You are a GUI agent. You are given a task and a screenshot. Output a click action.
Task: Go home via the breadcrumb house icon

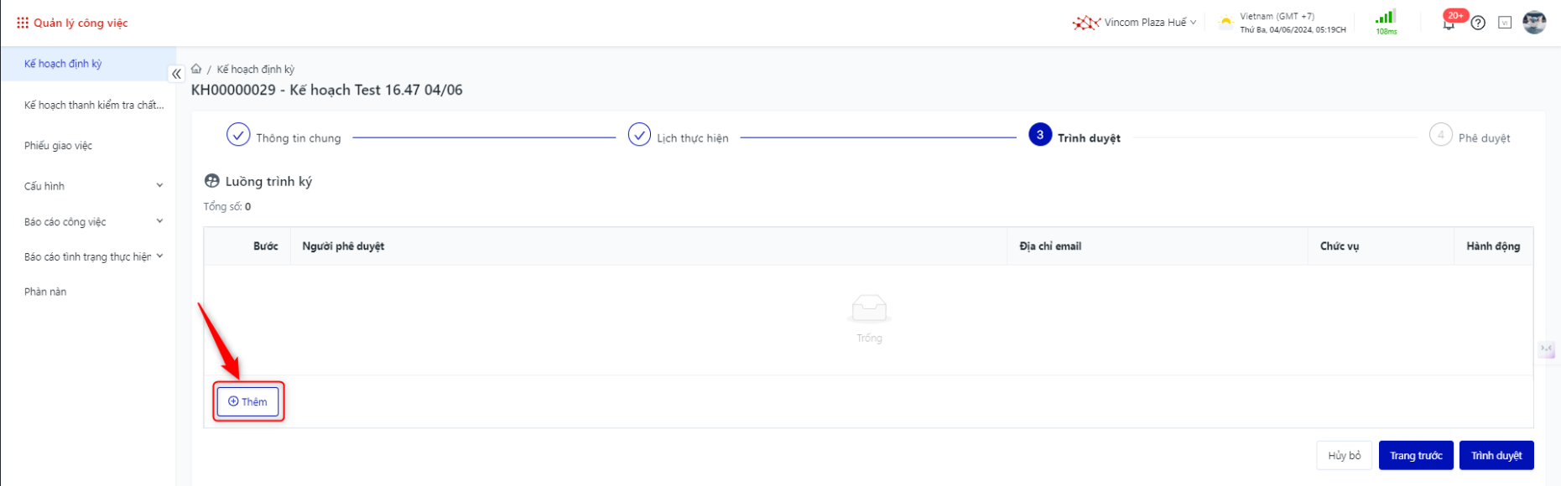pos(196,69)
